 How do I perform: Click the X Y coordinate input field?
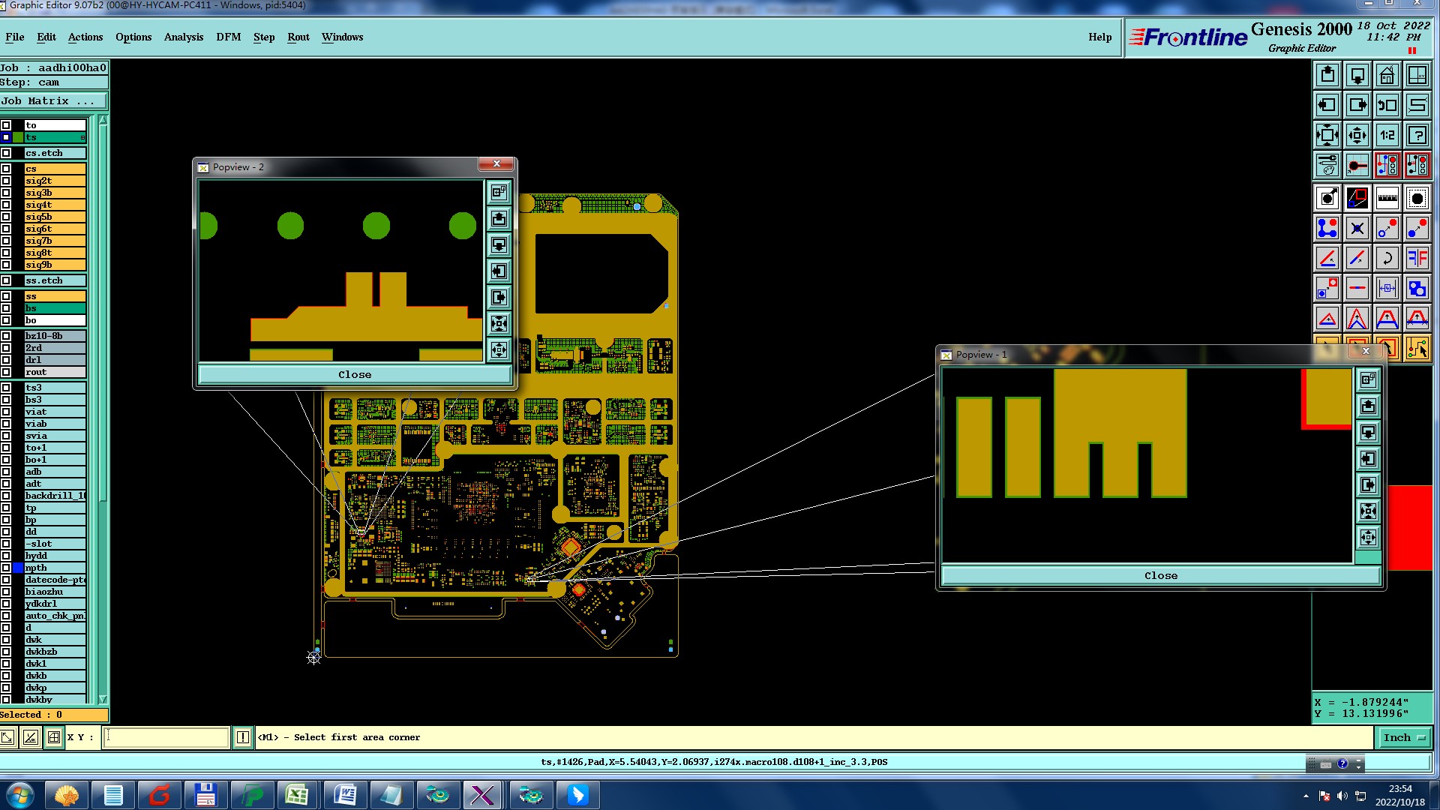click(x=166, y=737)
